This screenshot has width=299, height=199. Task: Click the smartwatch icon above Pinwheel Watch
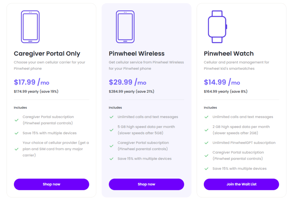pyautogui.click(x=217, y=26)
